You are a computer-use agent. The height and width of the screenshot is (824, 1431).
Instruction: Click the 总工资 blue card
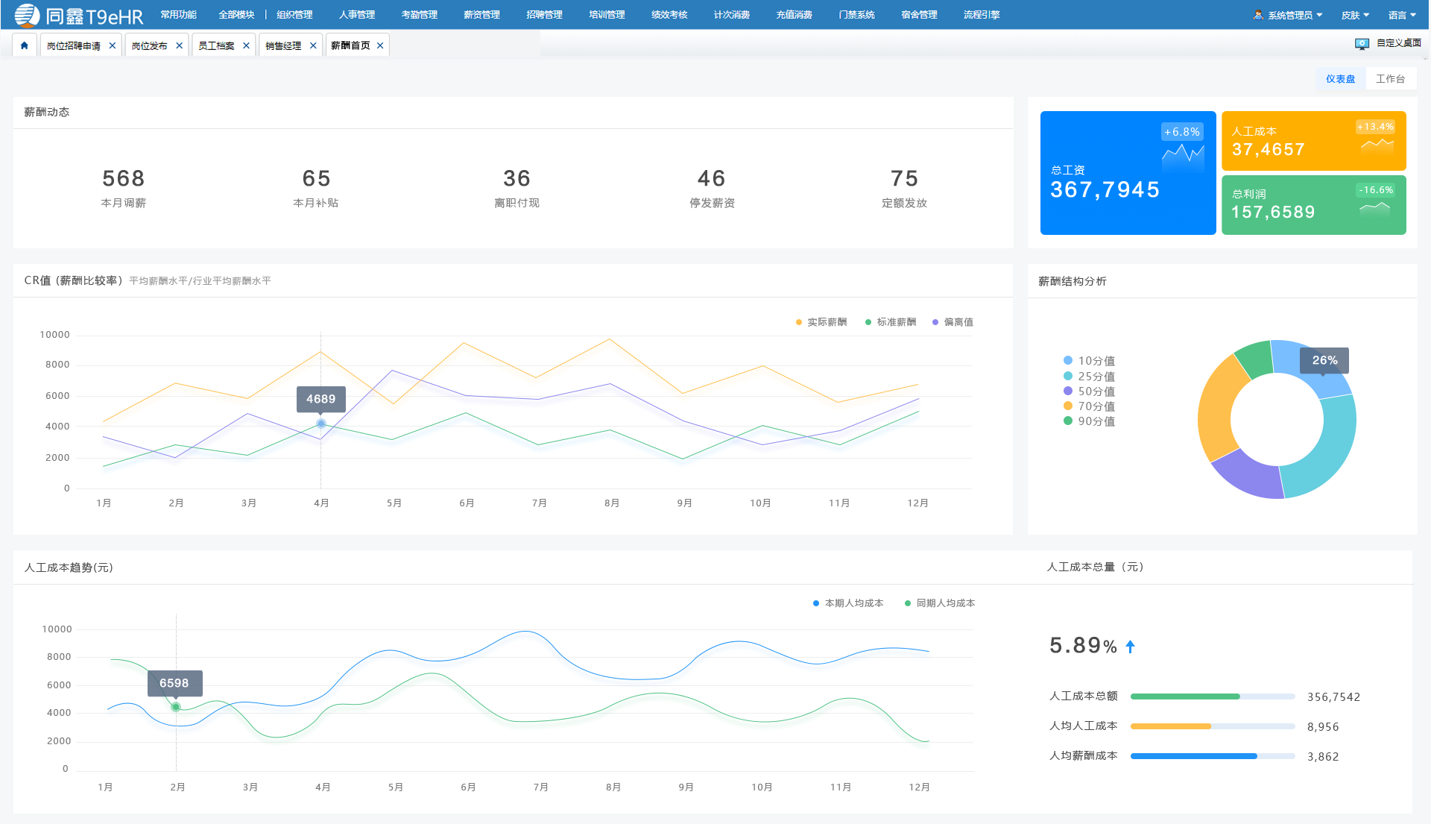pyautogui.click(x=1128, y=173)
